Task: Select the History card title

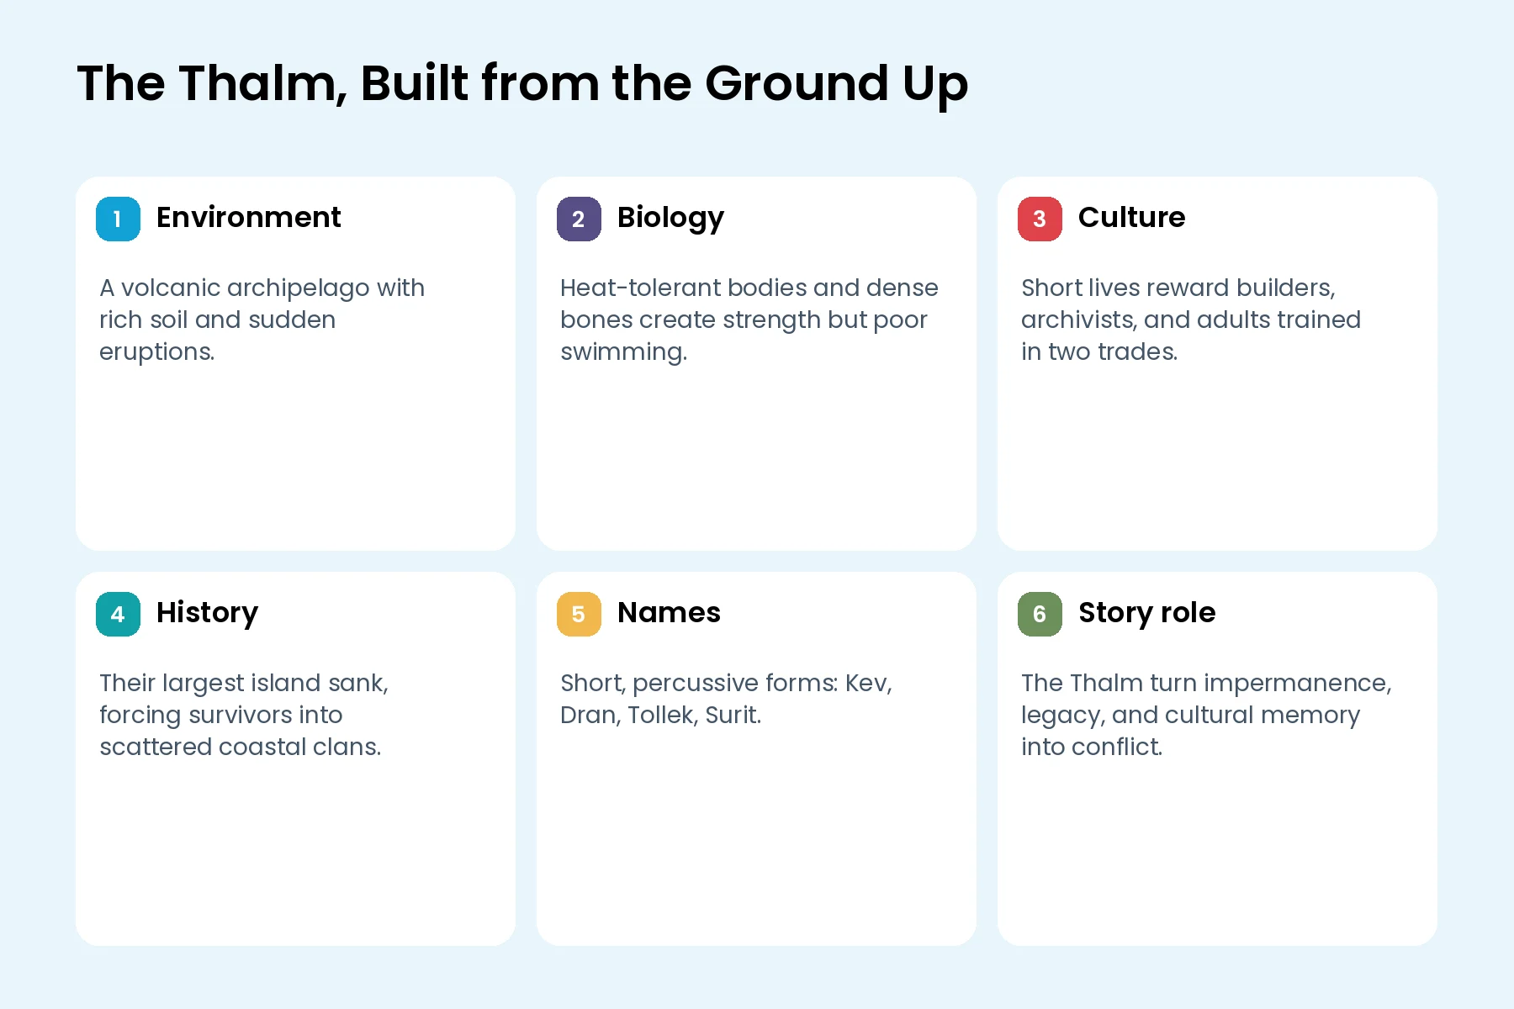Action: [207, 613]
